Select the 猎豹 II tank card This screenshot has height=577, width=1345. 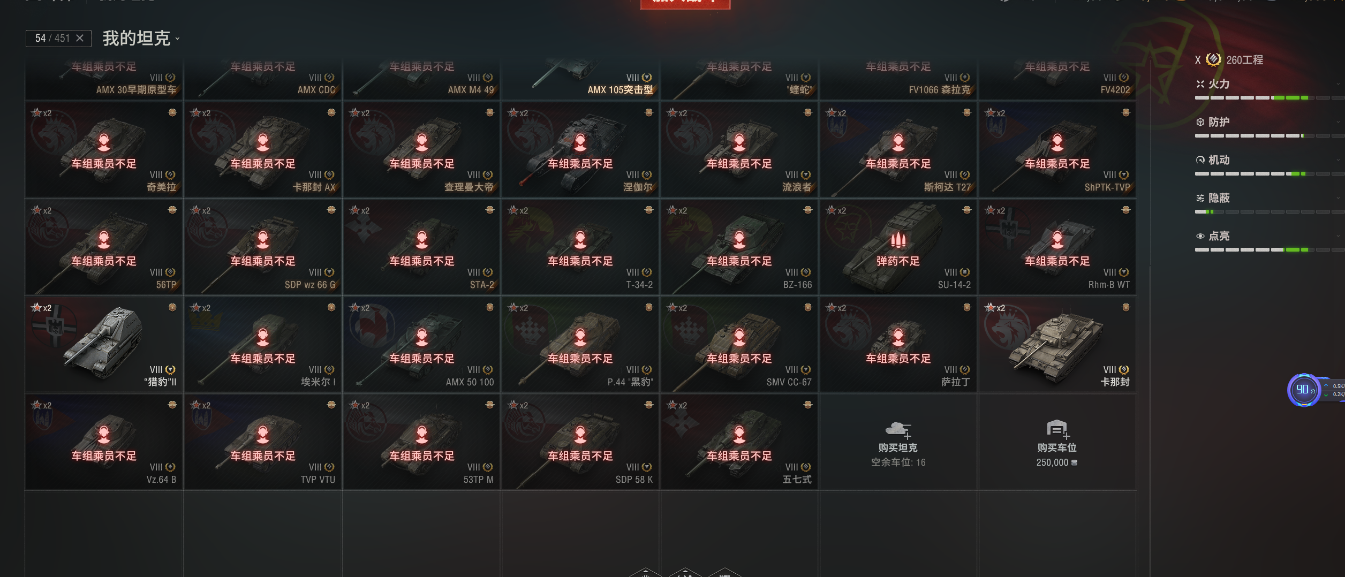pyautogui.click(x=104, y=345)
